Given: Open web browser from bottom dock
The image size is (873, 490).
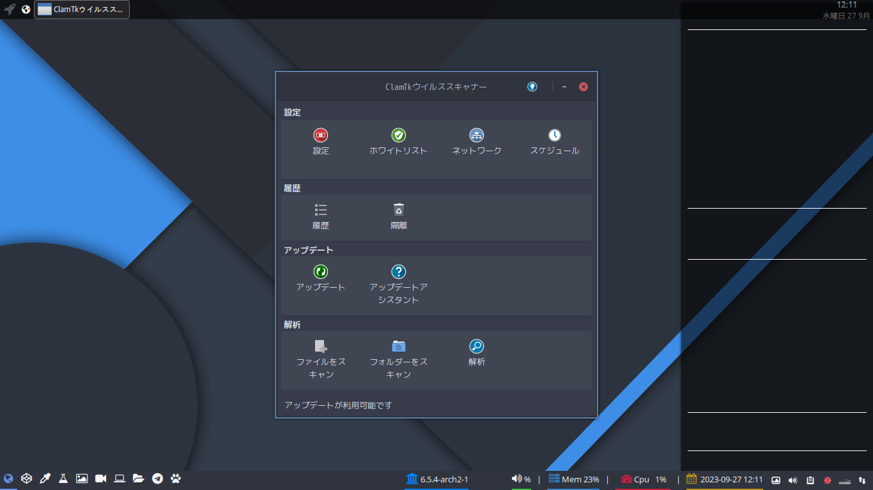Looking at the screenshot, I should point(8,479).
